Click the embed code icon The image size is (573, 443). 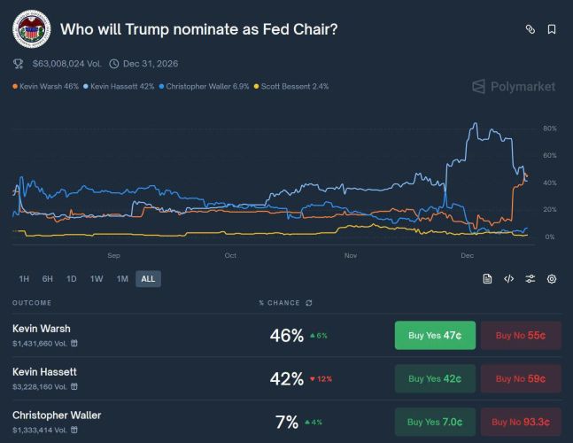[x=508, y=278]
